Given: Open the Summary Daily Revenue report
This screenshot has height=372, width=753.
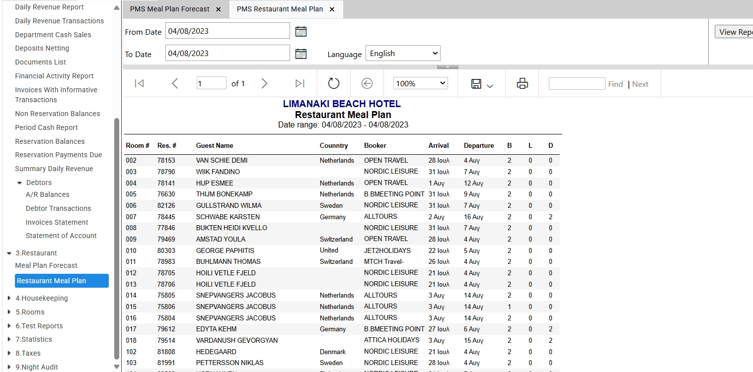Looking at the screenshot, I should (54, 169).
